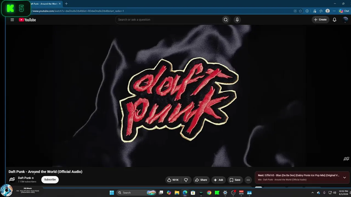
Task: Open the system clock showing 10:52 PM
Action: click(x=343, y=193)
